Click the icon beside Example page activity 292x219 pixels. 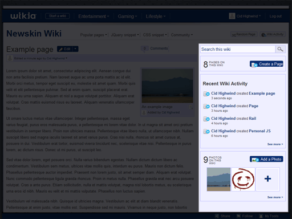pyautogui.click(x=206, y=94)
